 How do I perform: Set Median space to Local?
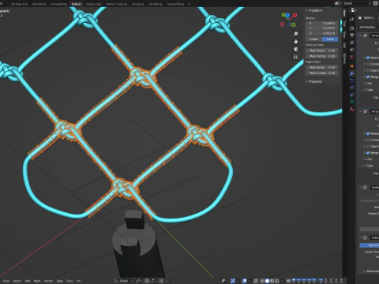pos(330,39)
